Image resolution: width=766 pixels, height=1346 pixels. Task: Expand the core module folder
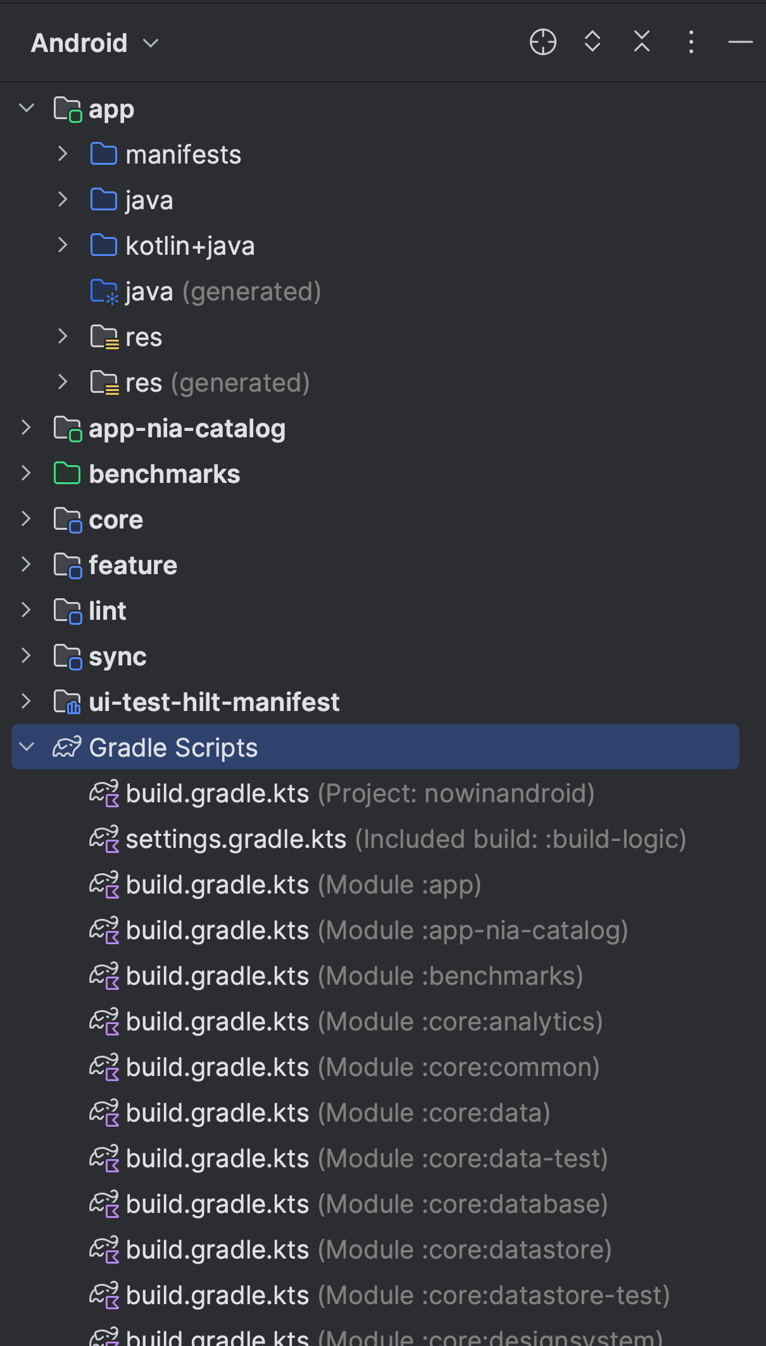(27, 519)
